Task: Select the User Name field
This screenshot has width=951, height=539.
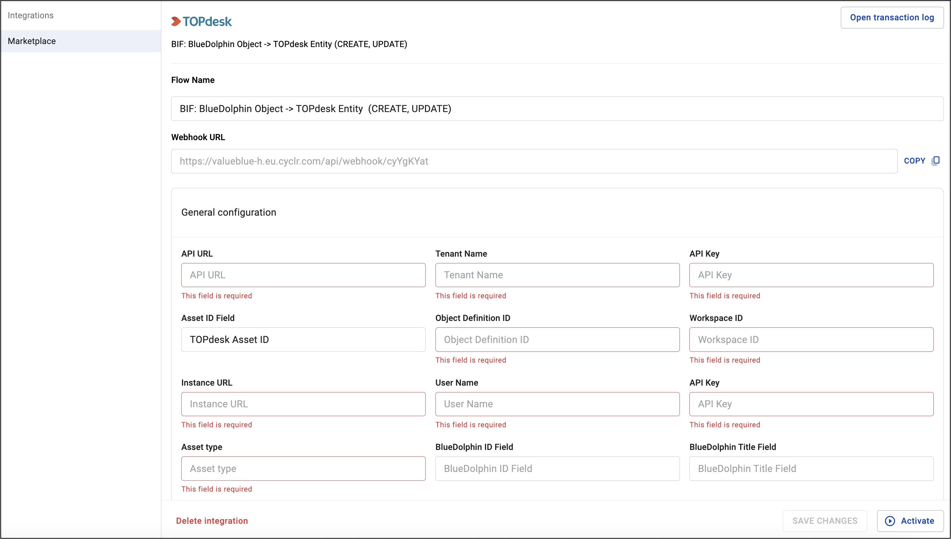Action: pyautogui.click(x=557, y=404)
